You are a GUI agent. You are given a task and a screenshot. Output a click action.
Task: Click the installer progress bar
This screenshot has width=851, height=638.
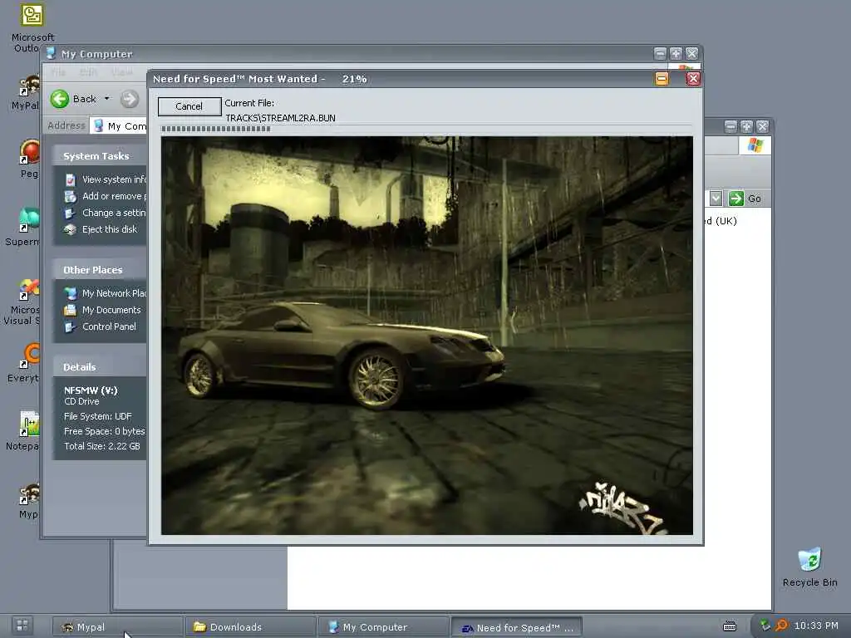426,129
